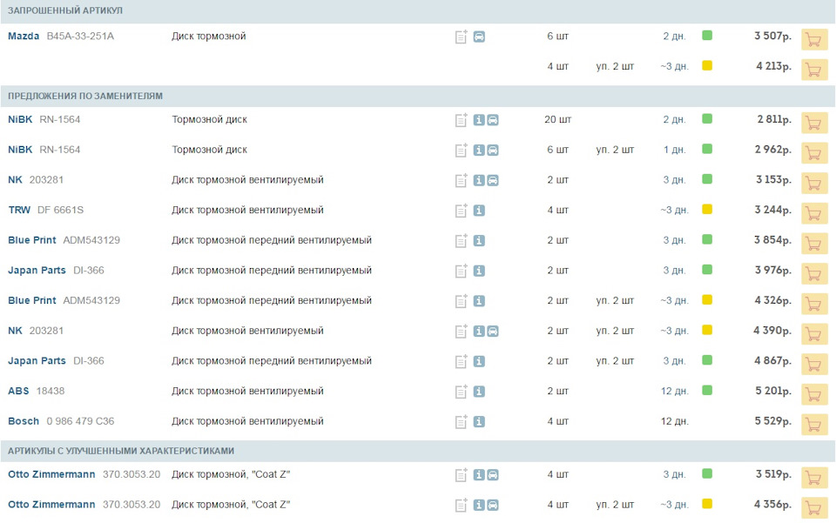Add Blue Print at 4 326р to cart
Viewport: 836px width, 523px height.
(814, 304)
